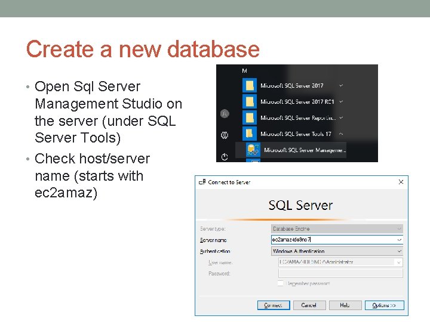This screenshot has height=322, width=430.
Task: Click the Connect to Server title text
Action: pyautogui.click(x=229, y=182)
